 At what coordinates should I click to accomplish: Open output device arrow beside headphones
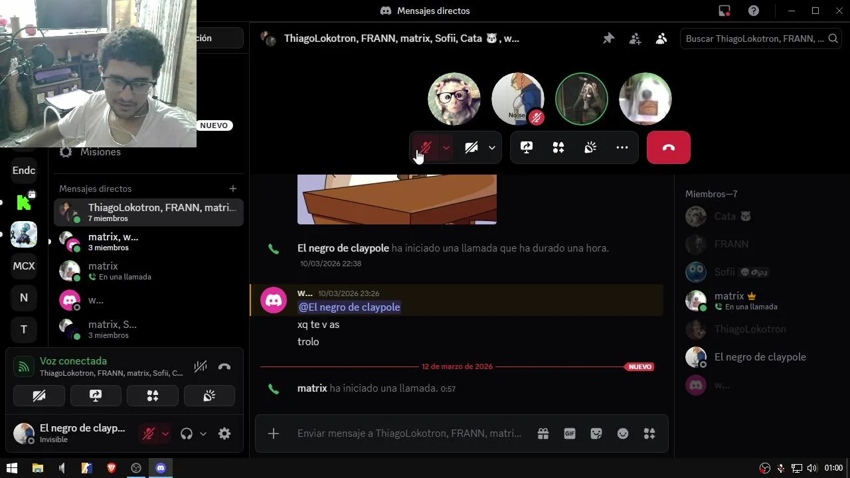(203, 434)
